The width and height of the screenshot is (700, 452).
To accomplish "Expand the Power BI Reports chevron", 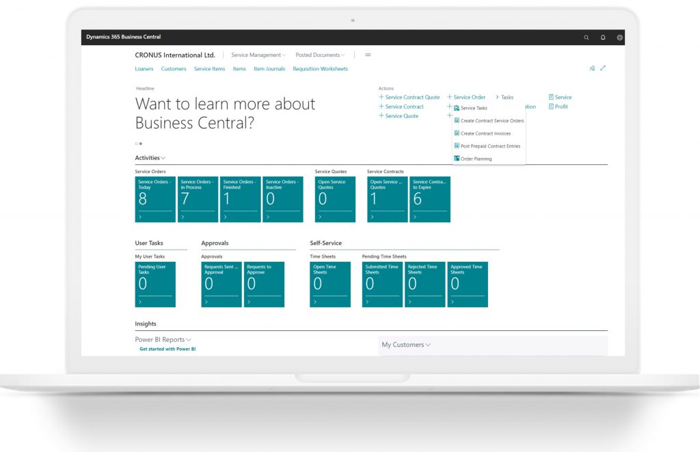I will point(189,340).
